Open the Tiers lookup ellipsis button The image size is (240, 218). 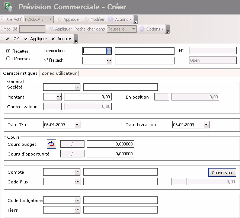(77, 210)
